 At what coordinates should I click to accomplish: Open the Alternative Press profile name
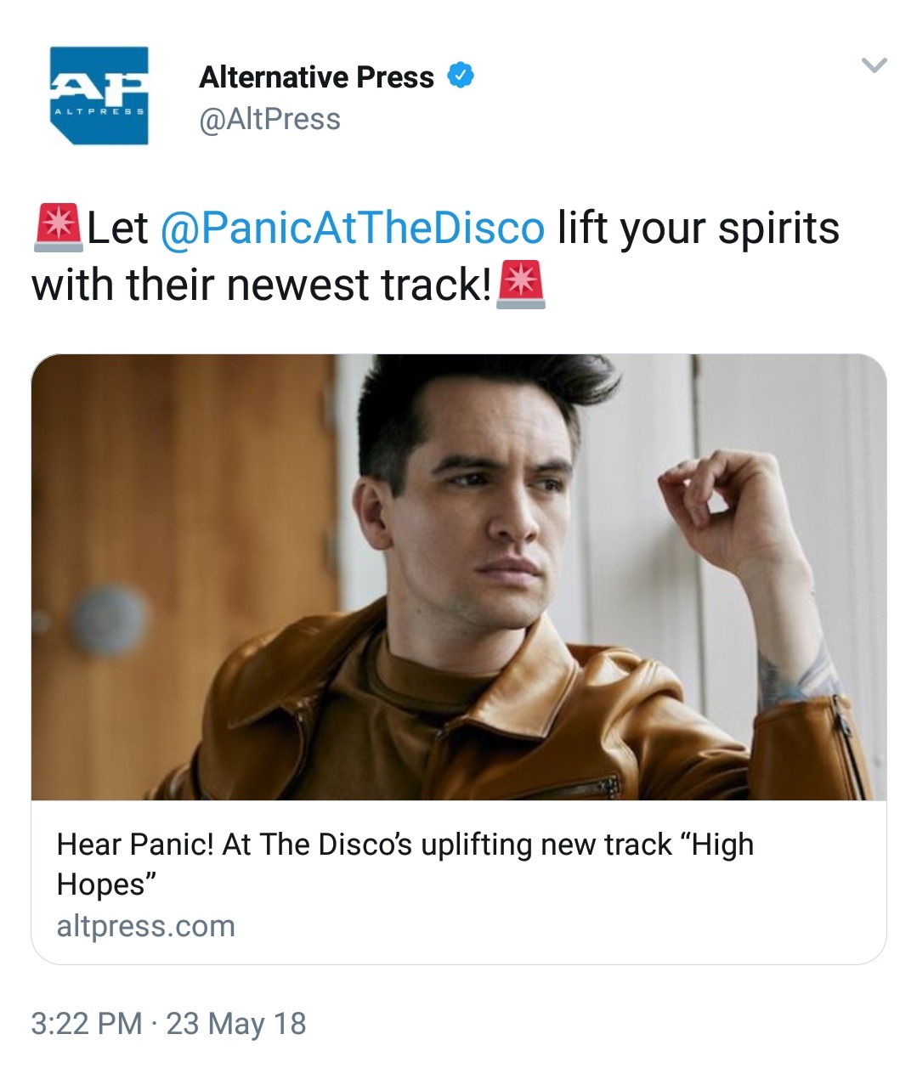(x=316, y=77)
